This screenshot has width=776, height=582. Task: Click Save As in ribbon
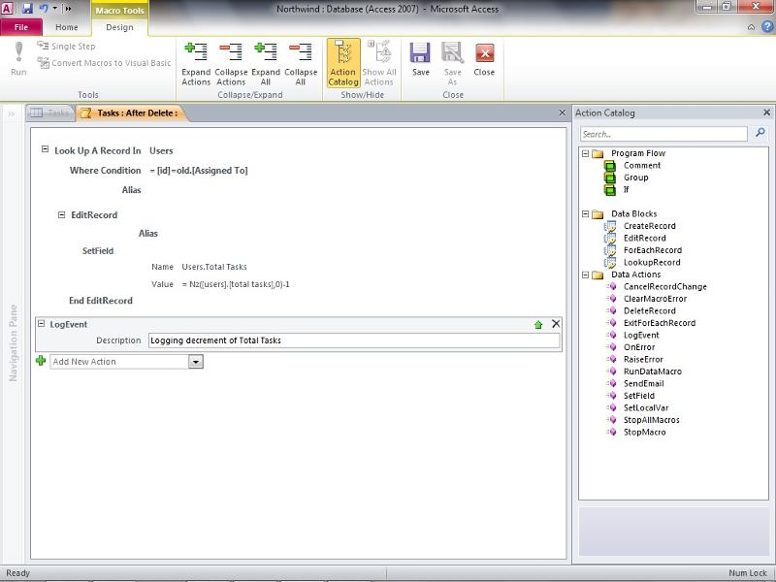(x=452, y=64)
